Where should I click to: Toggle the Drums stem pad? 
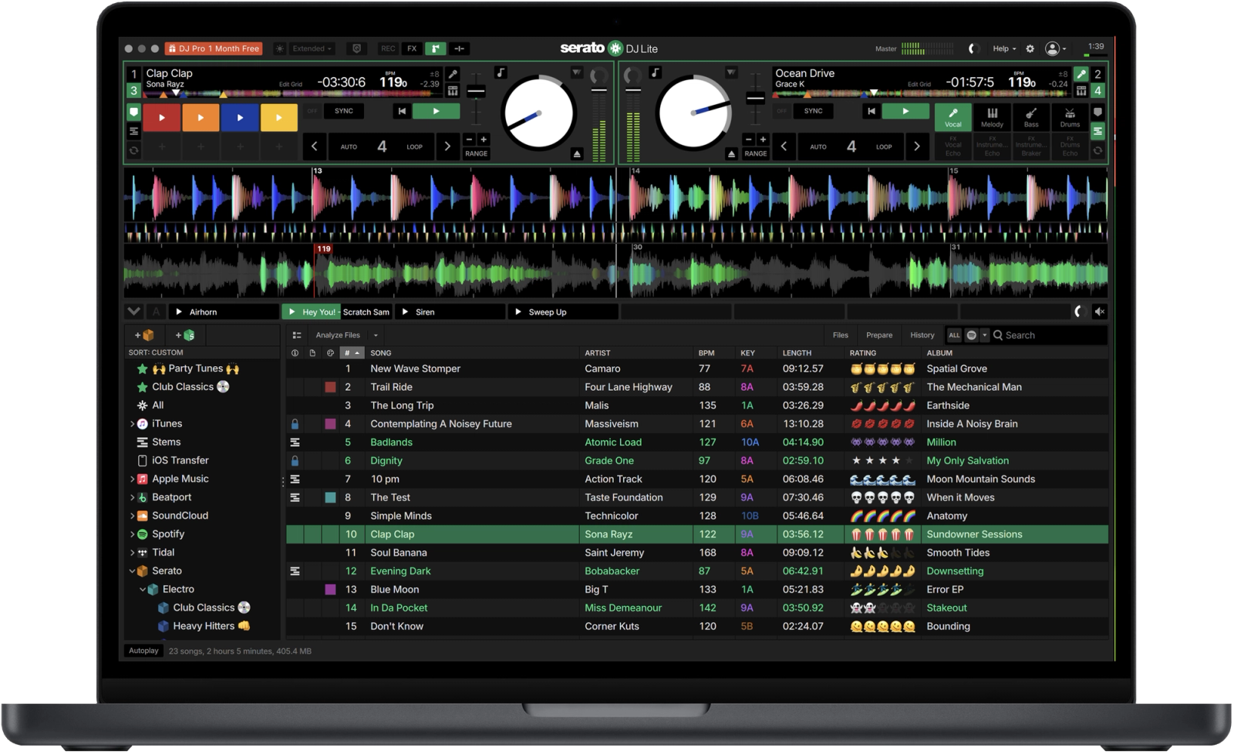coord(1070,117)
